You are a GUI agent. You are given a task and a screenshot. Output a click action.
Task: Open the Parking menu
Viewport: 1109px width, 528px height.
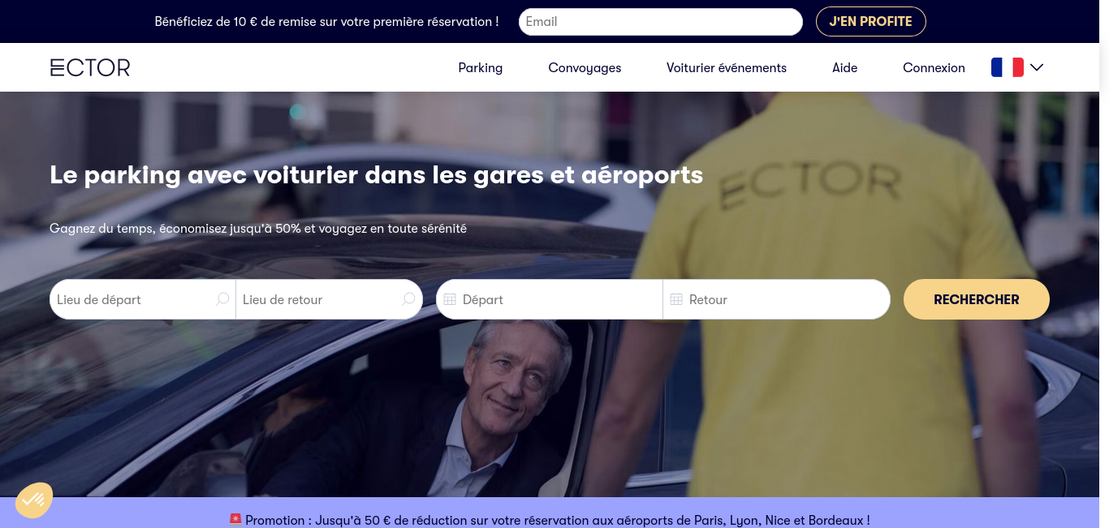click(x=481, y=68)
